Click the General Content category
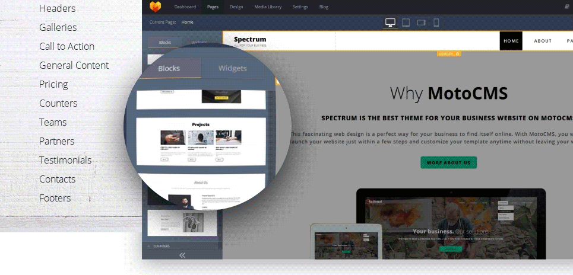The height and width of the screenshot is (275, 573). click(74, 65)
